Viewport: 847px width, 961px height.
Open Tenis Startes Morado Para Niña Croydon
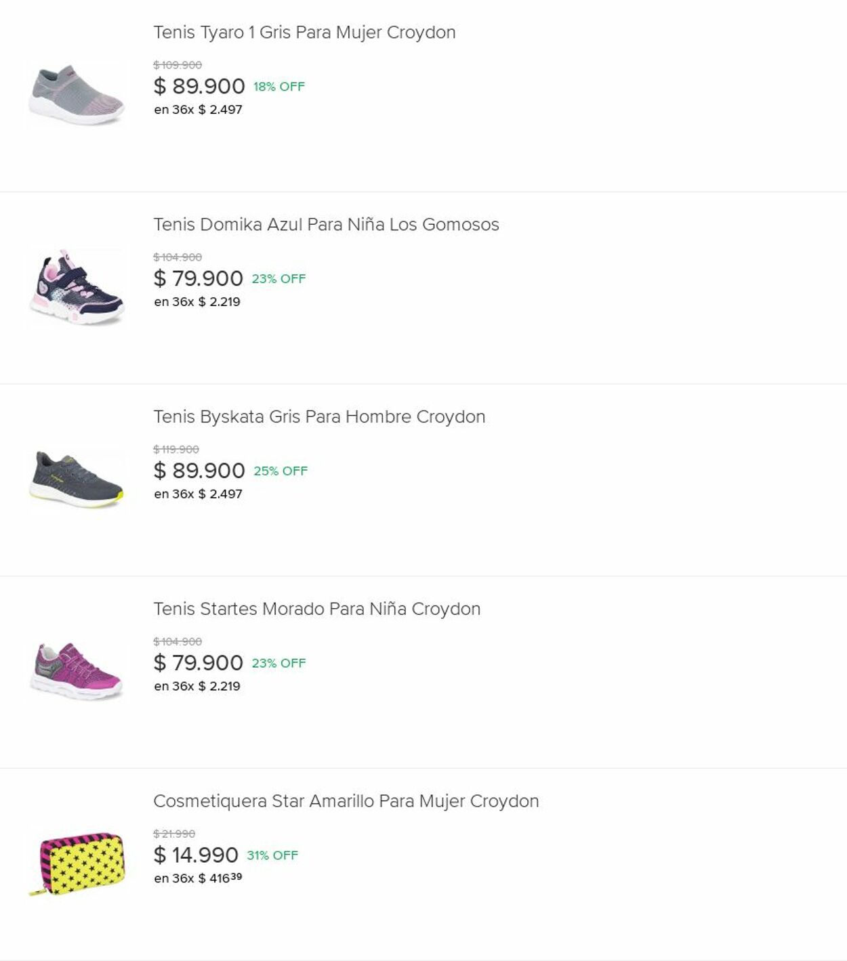pyautogui.click(x=316, y=609)
